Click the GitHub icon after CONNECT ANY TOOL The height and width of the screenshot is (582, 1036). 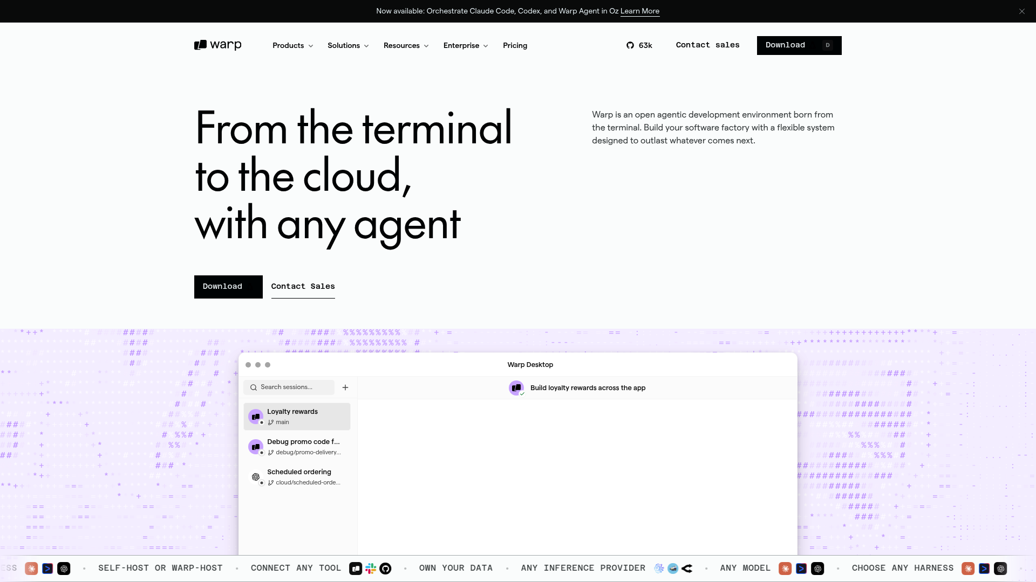(385, 569)
